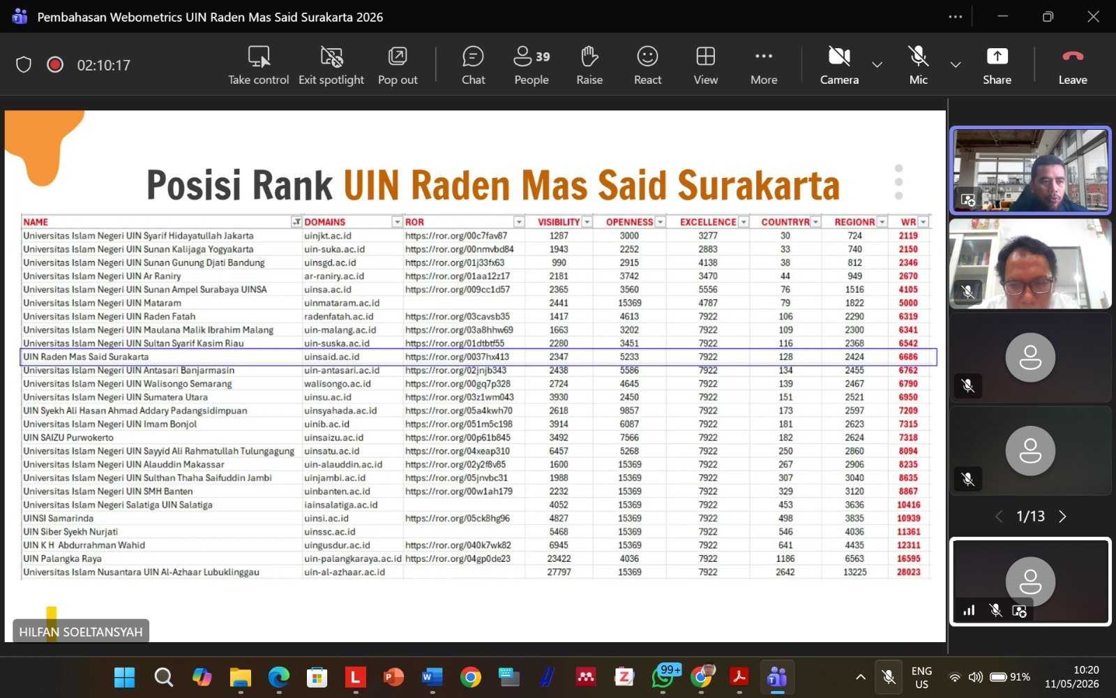Image resolution: width=1116 pixels, height=698 pixels.
Task: Toggle the Camera on
Action: tap(839, 66)
